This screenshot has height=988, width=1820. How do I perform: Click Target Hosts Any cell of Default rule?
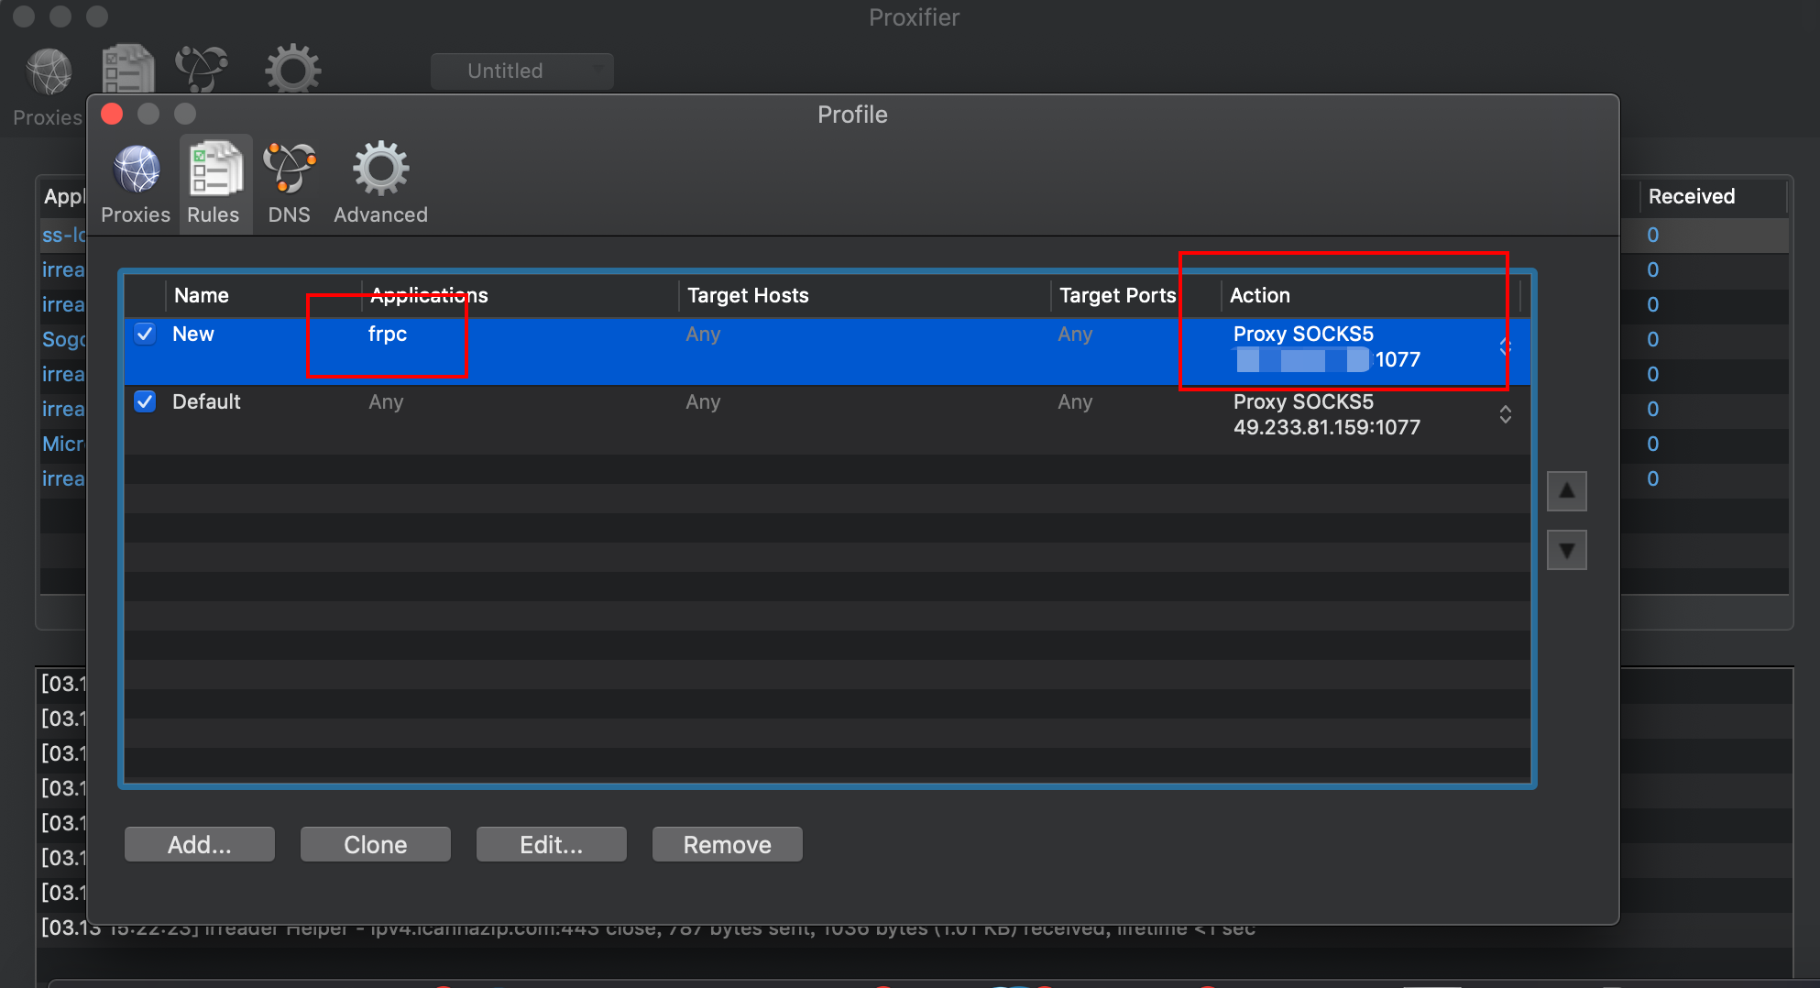703,401
